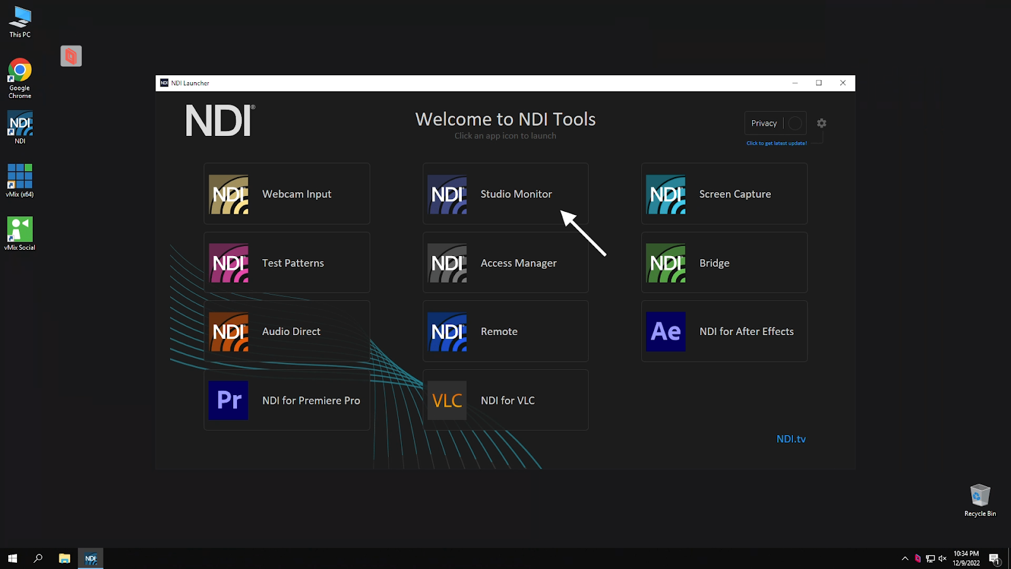1011x569 pixels.
Task: Click the Bridge label
Action: pyautogui.click(x=715, y=263)
